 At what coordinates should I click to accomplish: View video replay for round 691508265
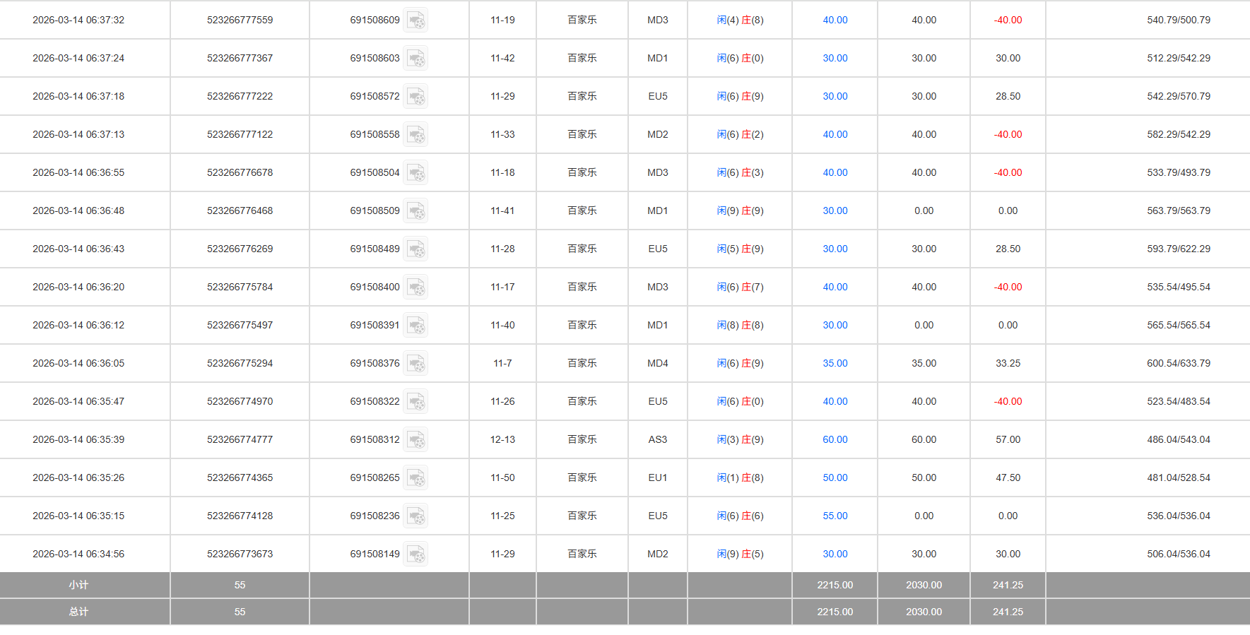click(415, 478)
